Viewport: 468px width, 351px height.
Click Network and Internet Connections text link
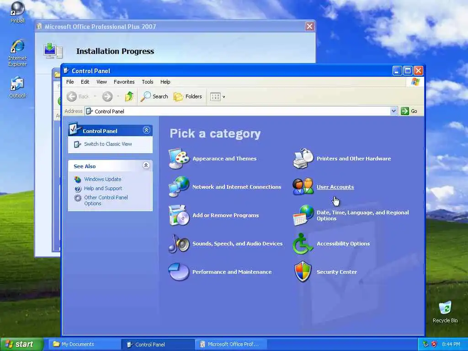237,187
